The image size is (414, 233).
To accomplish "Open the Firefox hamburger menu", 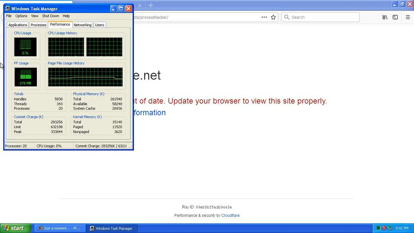I will tap(408, 17).
